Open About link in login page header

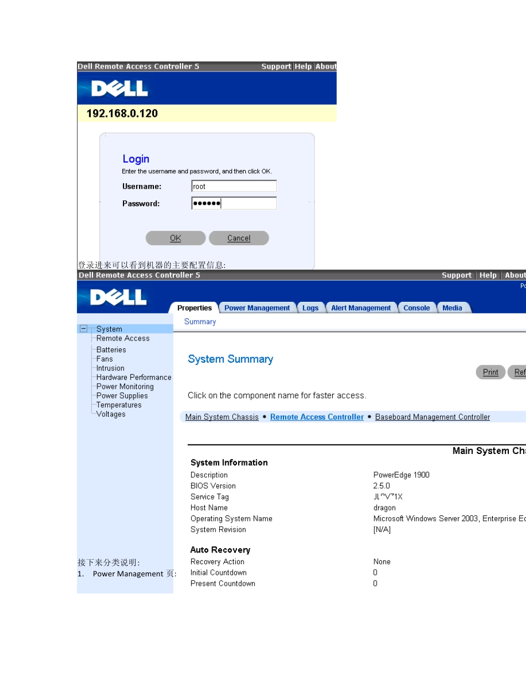click(x=326, y=66)
